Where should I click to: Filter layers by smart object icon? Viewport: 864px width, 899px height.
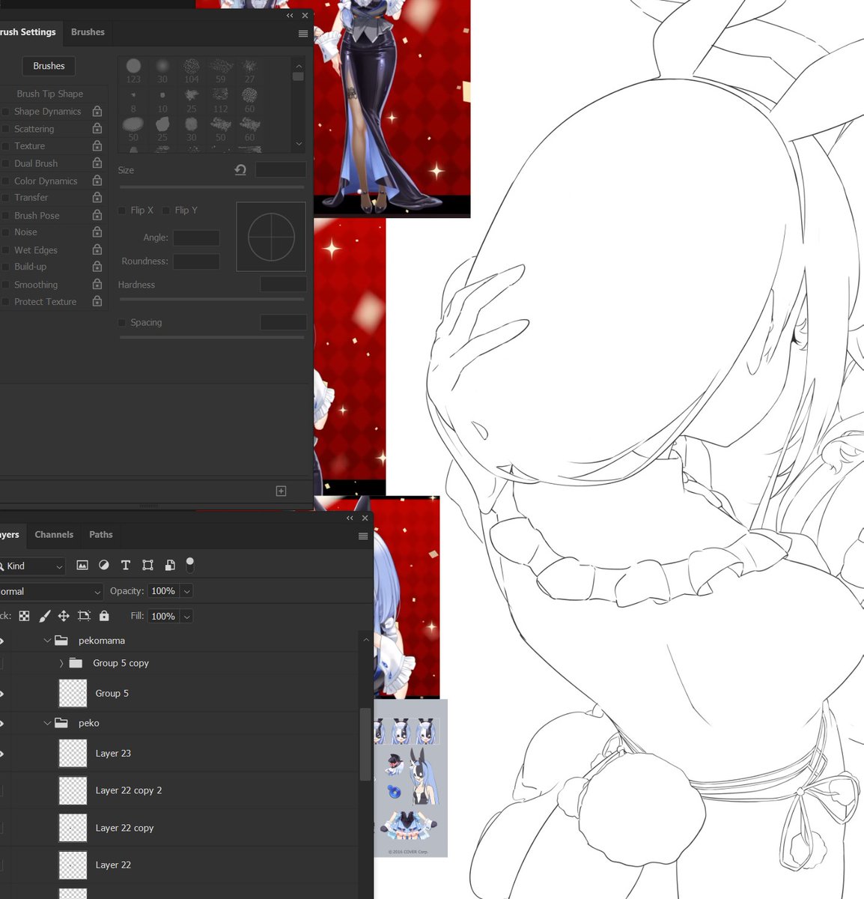(170, 565)
